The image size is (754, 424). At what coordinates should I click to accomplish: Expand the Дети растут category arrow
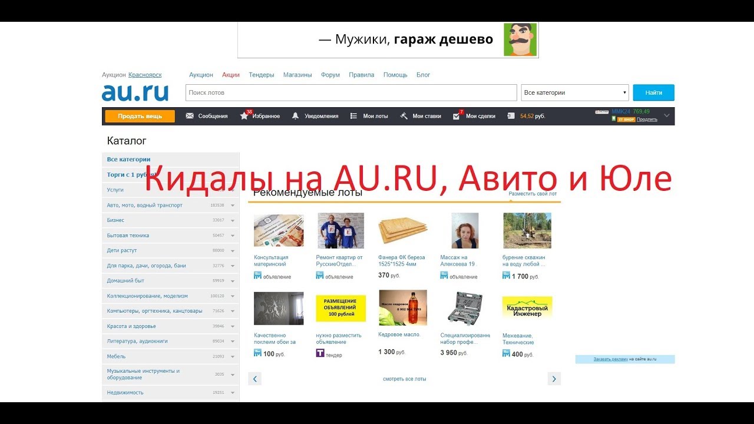pyautogui.click(x=232, y=251)
